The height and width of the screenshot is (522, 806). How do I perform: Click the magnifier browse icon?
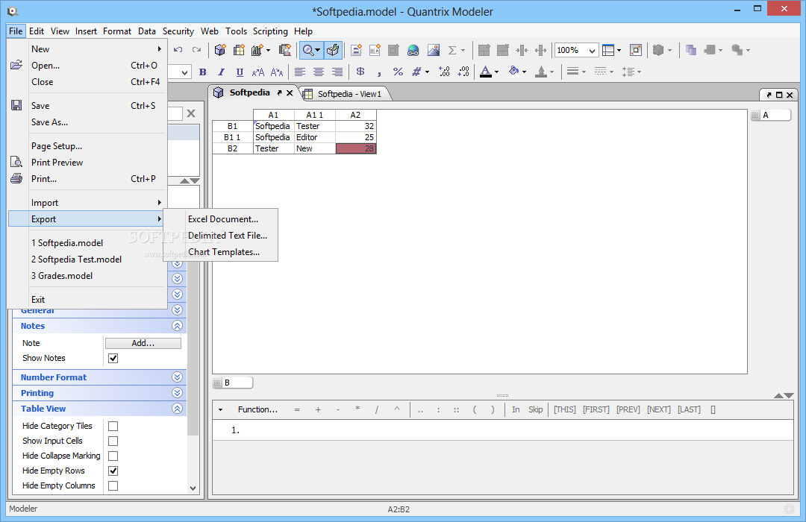(308, 50)
